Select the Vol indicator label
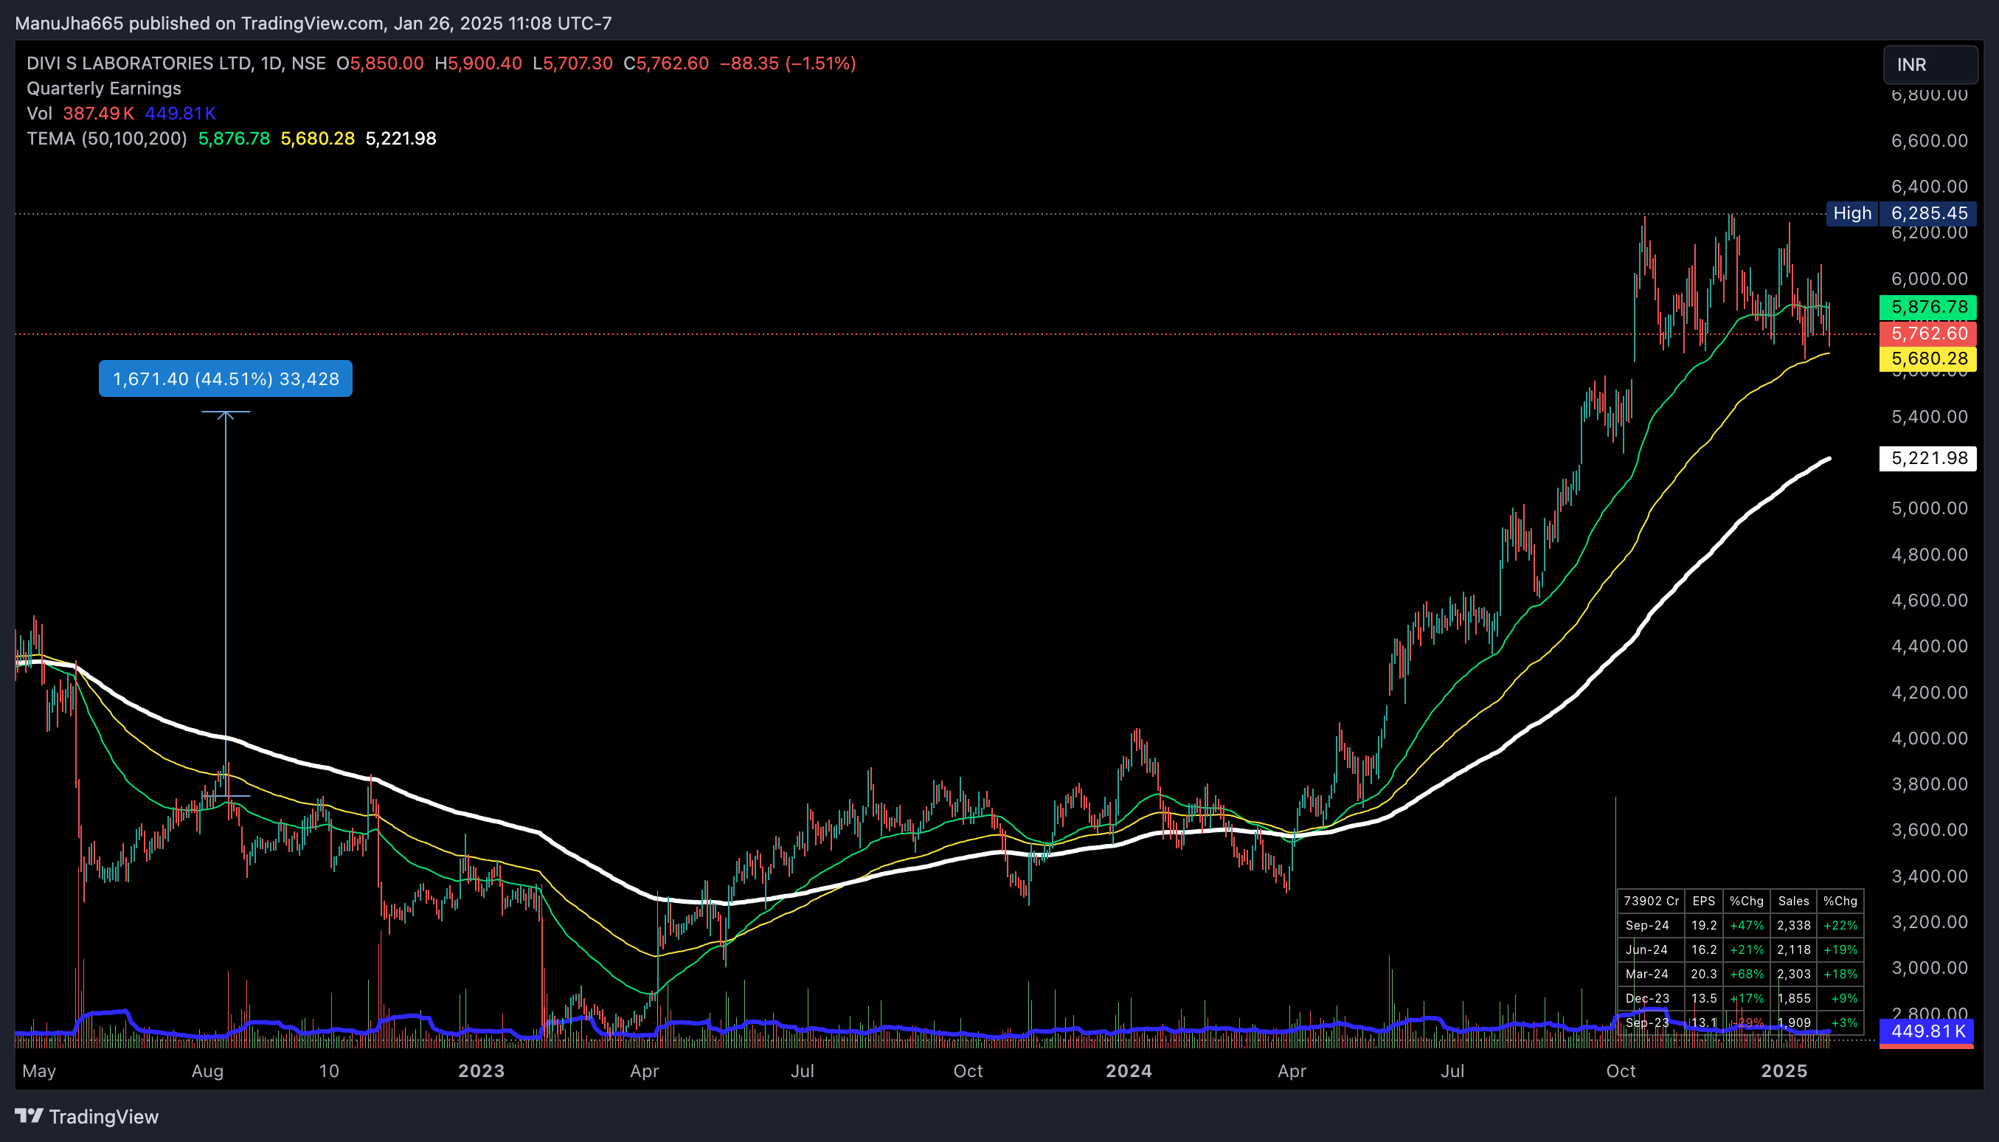Screen dimensions: 1999x1142 (39, 114)
